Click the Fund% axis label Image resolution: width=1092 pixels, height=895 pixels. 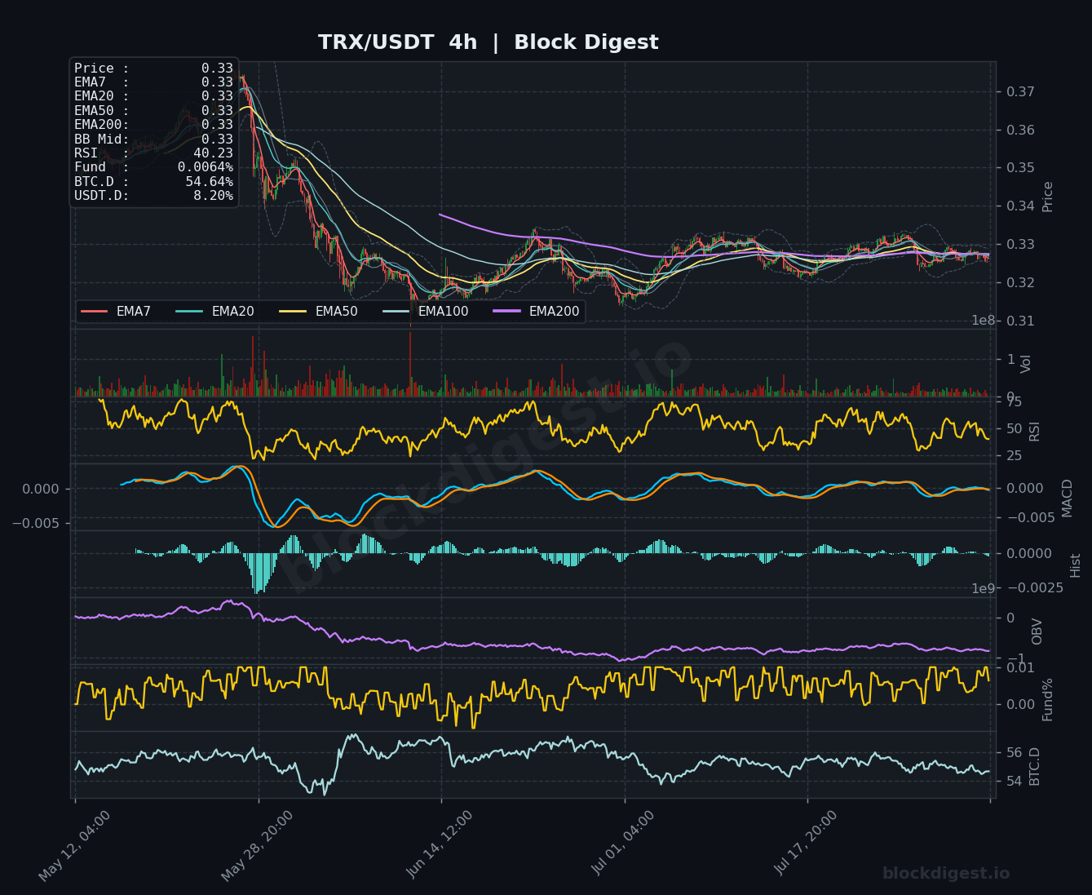[1048, 699]
